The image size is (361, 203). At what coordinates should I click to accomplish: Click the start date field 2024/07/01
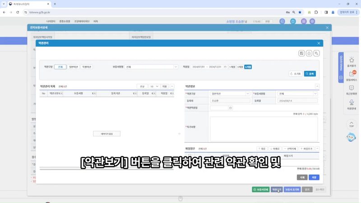click(199, 67)
